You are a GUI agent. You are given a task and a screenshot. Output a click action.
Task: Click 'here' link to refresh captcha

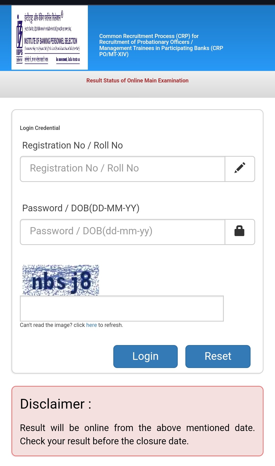(x=91, y=325)
